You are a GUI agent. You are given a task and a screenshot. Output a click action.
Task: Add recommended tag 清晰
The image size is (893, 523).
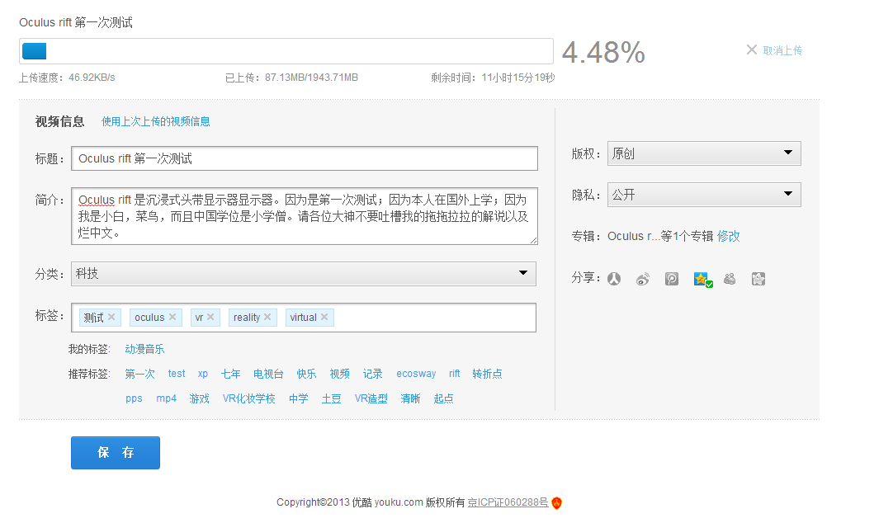click(x=410, y=399)
